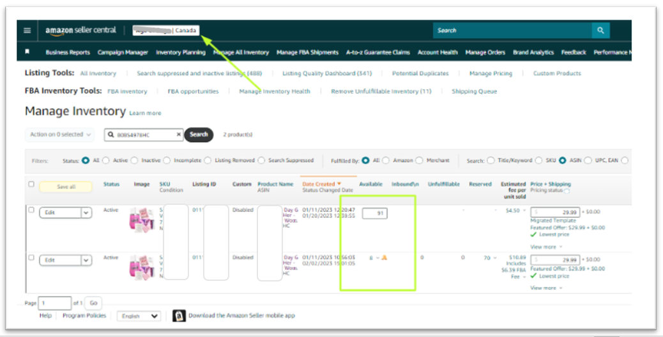The image size is (663, 337).
Task: Open Business Reports menu
Action: (68, 52)
